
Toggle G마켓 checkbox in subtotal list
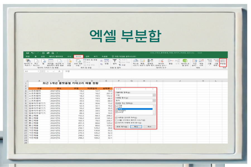(117, 112)
